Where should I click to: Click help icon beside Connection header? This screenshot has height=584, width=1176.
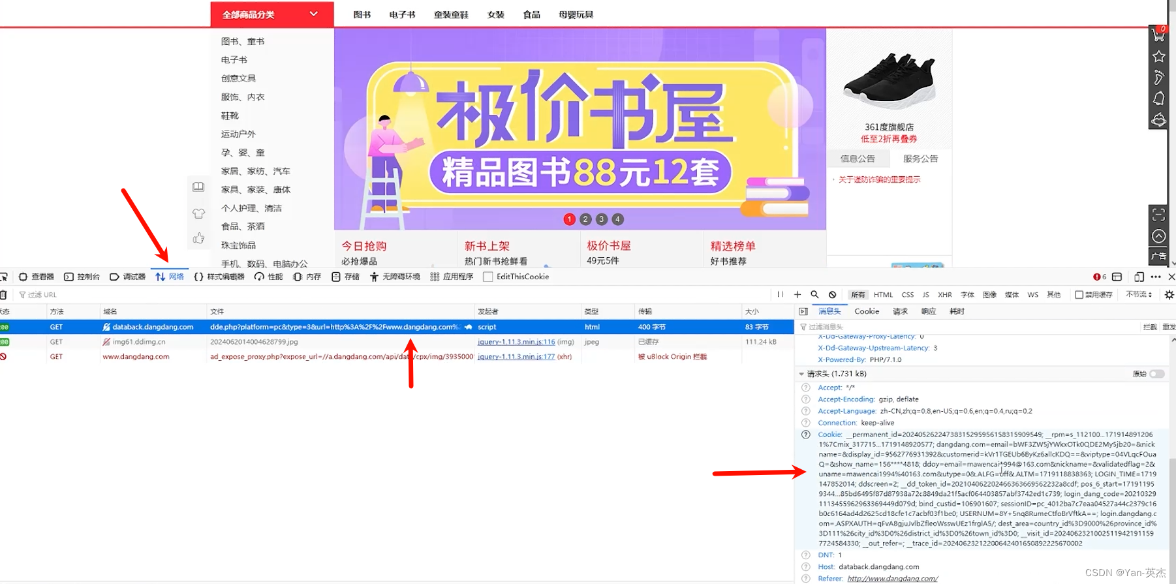click(806, 423)
